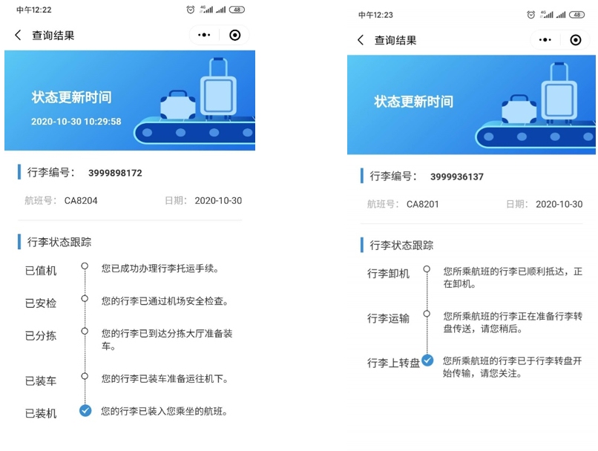This screenshot has height=451, width=598.
Task: Select checked marker for 行李上转盘 step
Action: point(427,360)
